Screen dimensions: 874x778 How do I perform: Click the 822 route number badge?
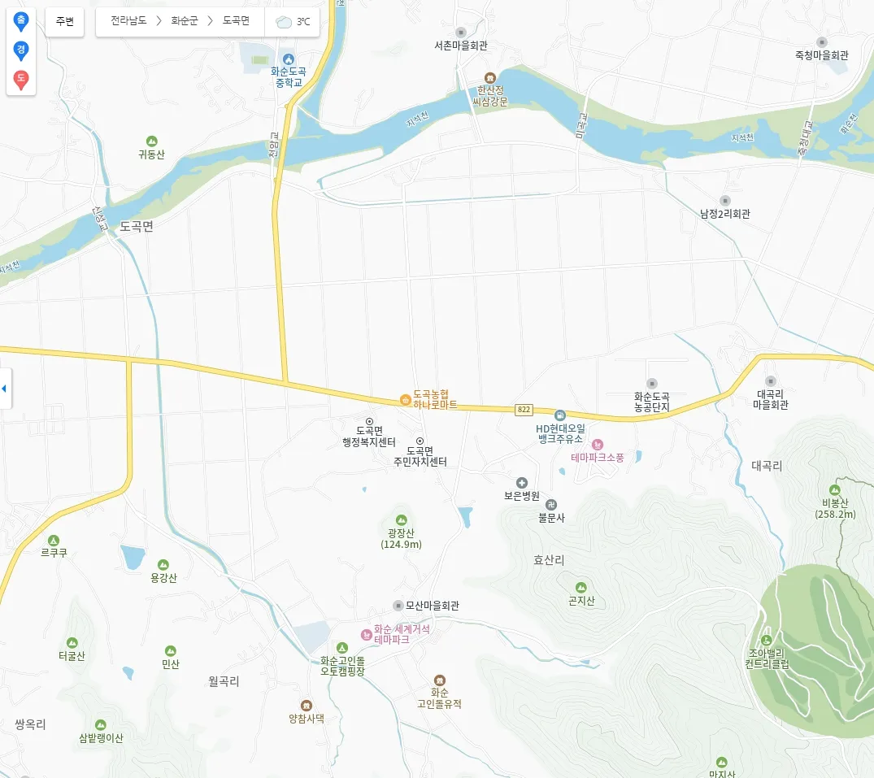524,410
